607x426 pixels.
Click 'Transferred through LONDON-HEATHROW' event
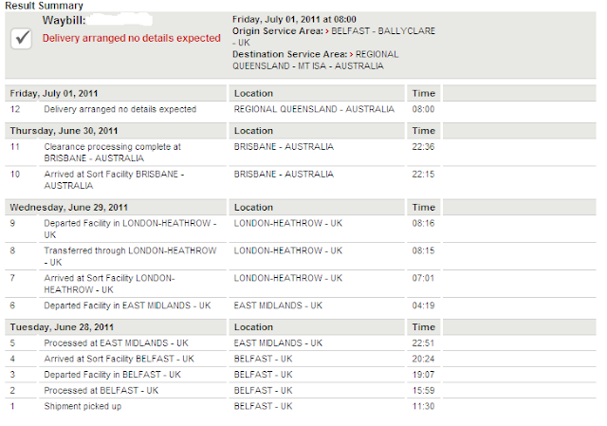130,256
